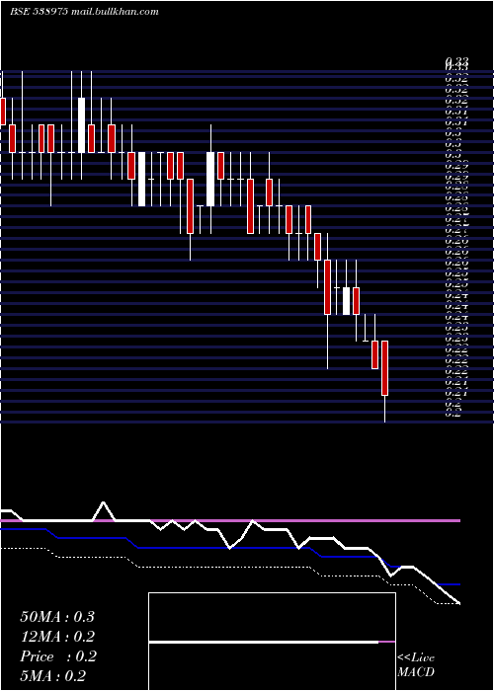Click the tall white candlestick near chart top

tap(82, 125)
